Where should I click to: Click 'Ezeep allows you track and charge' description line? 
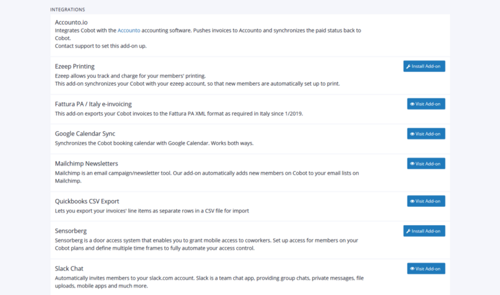coord(130,76)
